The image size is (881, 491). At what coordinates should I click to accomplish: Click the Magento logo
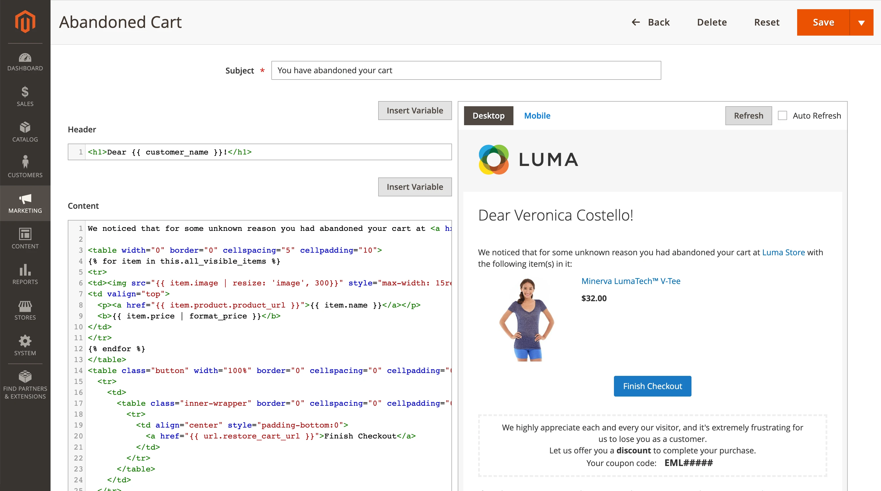25,22
